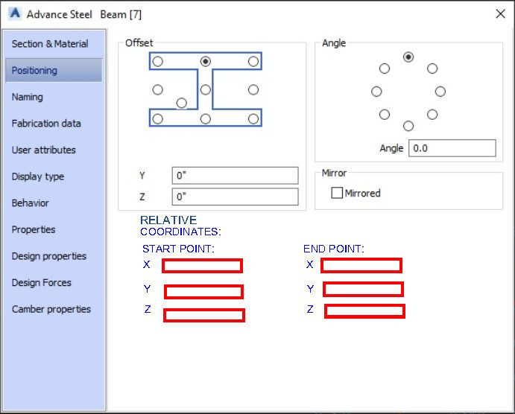Select right-side angle dial radio button
This screenshot has height=414, width=515.
click(x=440, y=92)
